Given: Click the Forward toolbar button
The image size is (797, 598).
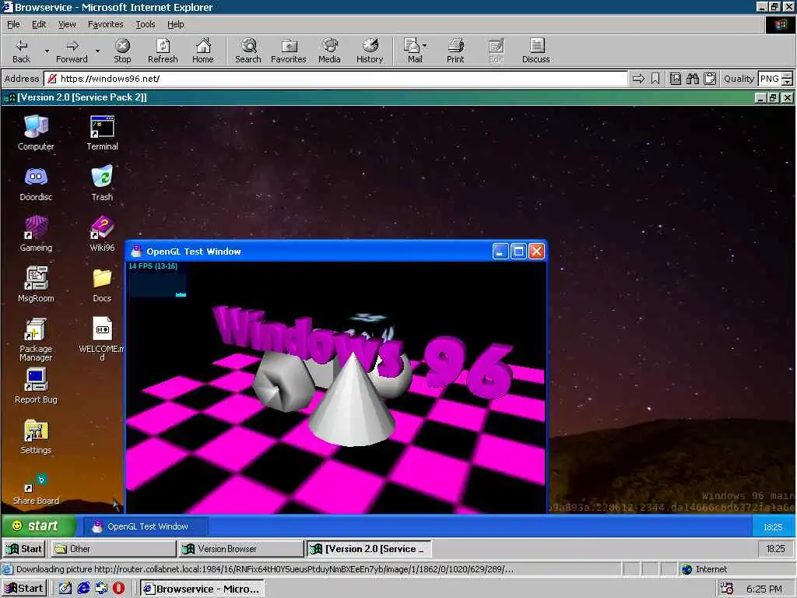Looking at the screenshot, I should (x=72, y=51).
